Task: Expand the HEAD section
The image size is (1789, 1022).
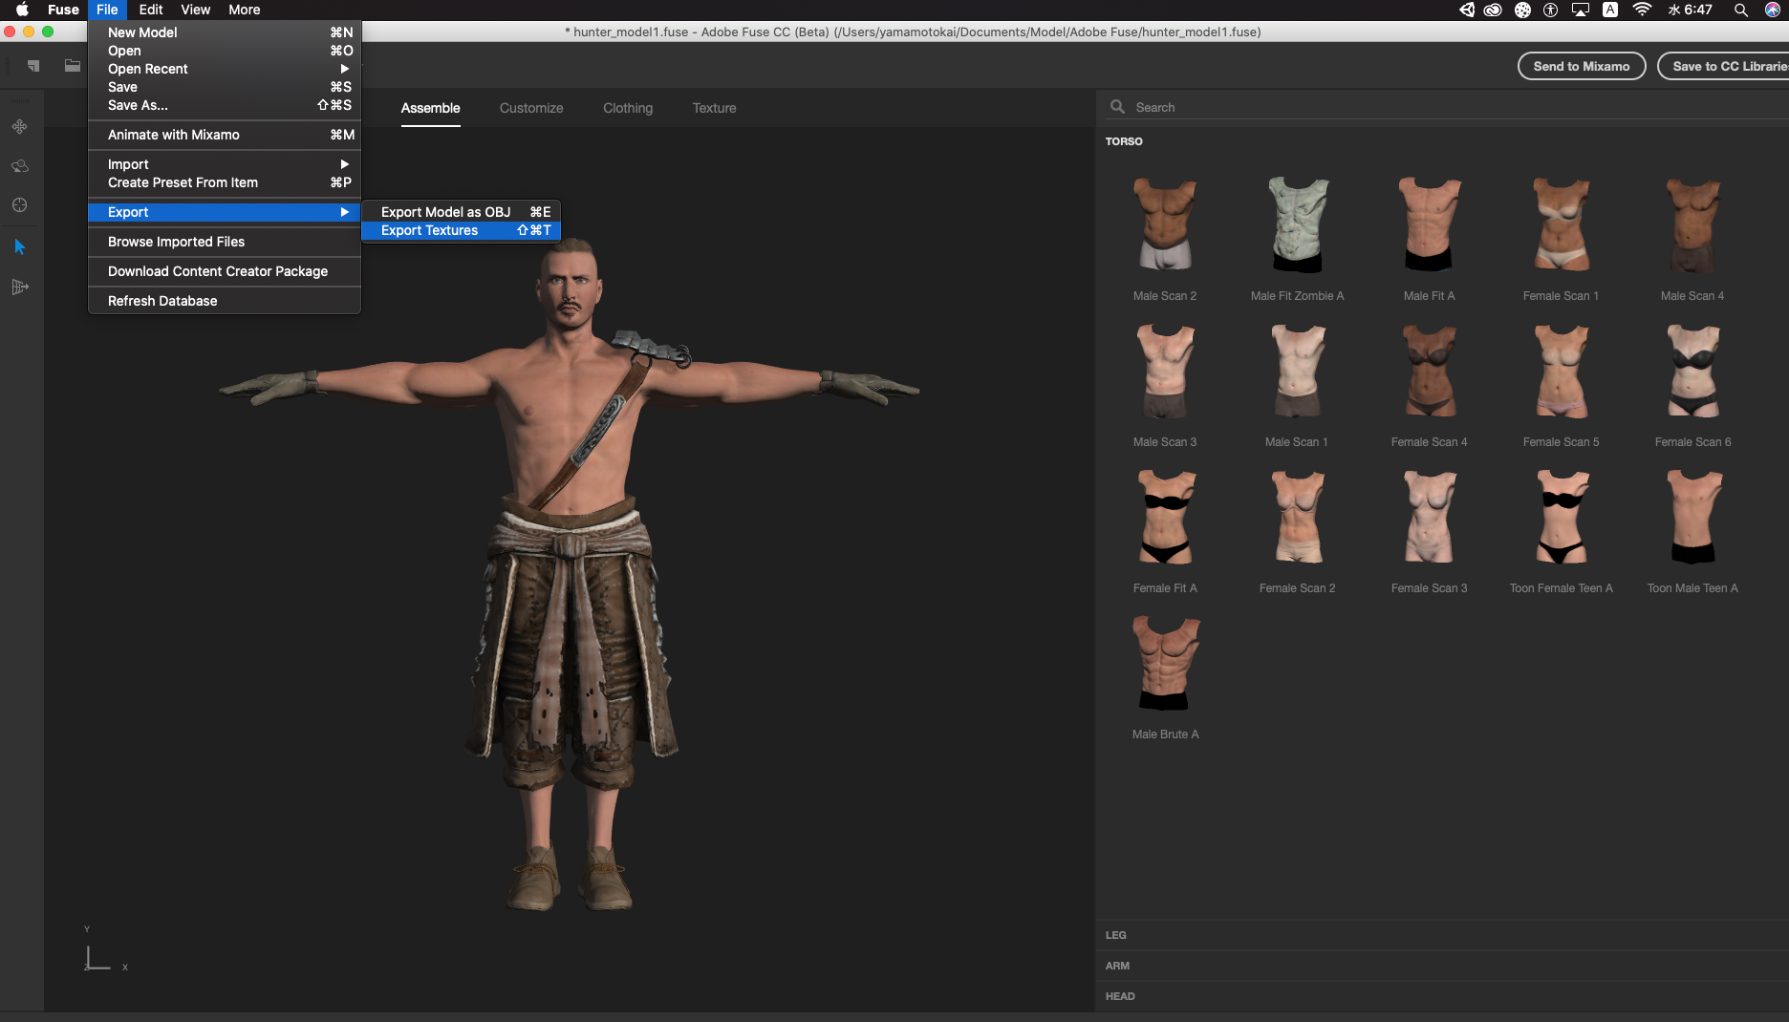Action: coord(1120,996)
